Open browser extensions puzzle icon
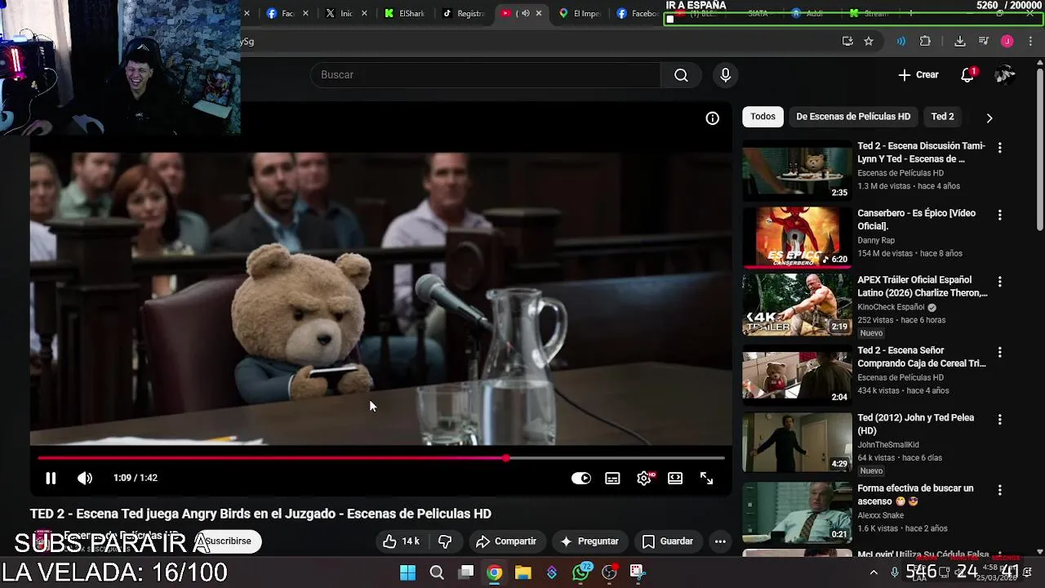The image size is (1045, 588). coord(925,42)
